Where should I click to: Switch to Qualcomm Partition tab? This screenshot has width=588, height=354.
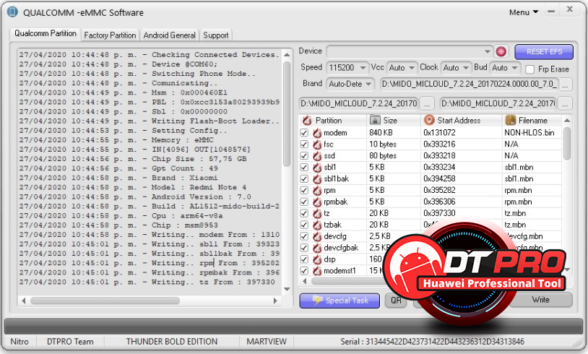tap(46, 33)
